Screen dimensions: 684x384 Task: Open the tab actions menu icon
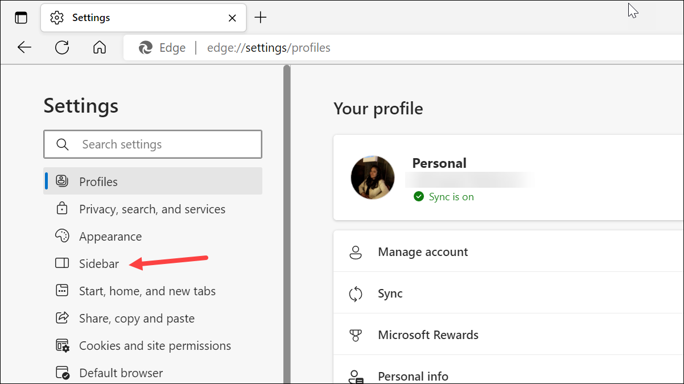click(x=21, y=18)
